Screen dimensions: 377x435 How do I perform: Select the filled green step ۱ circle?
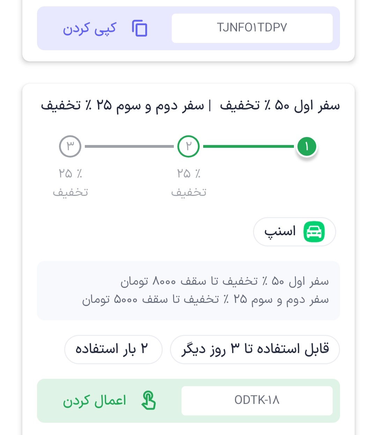307,146
